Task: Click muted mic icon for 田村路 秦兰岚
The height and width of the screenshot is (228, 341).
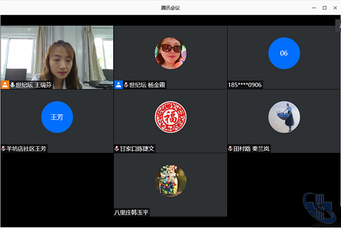Action: (230, 148)
